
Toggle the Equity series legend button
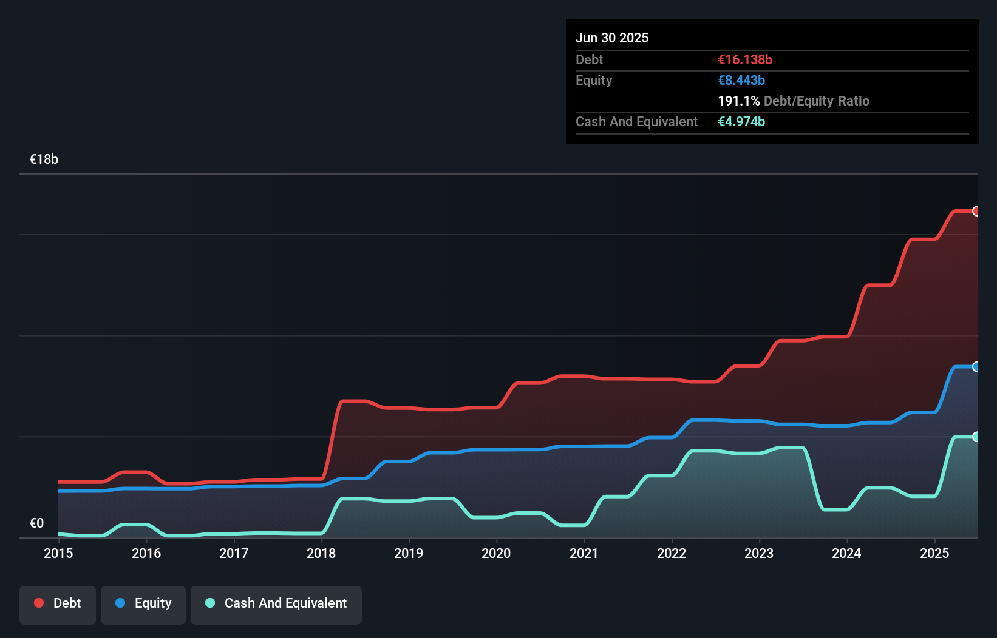143,605
